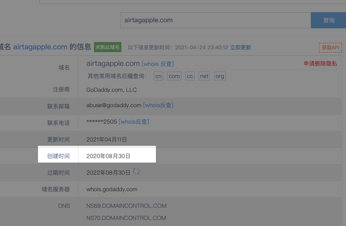
Task: Click the green 求购此域名 button
Action: (x=108, y=47)
